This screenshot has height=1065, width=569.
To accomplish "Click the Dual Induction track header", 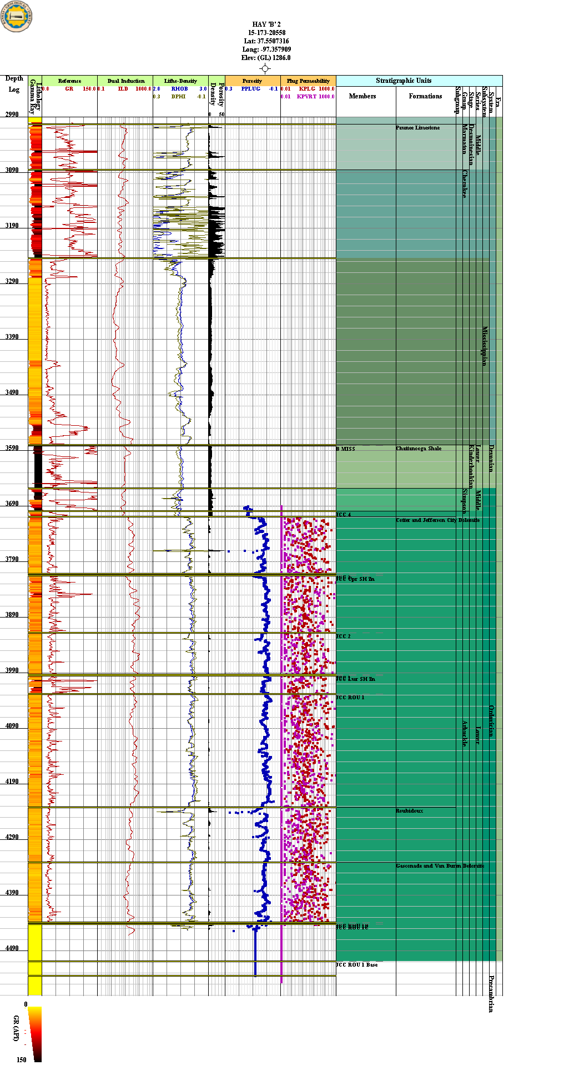I will coord(125,81).
